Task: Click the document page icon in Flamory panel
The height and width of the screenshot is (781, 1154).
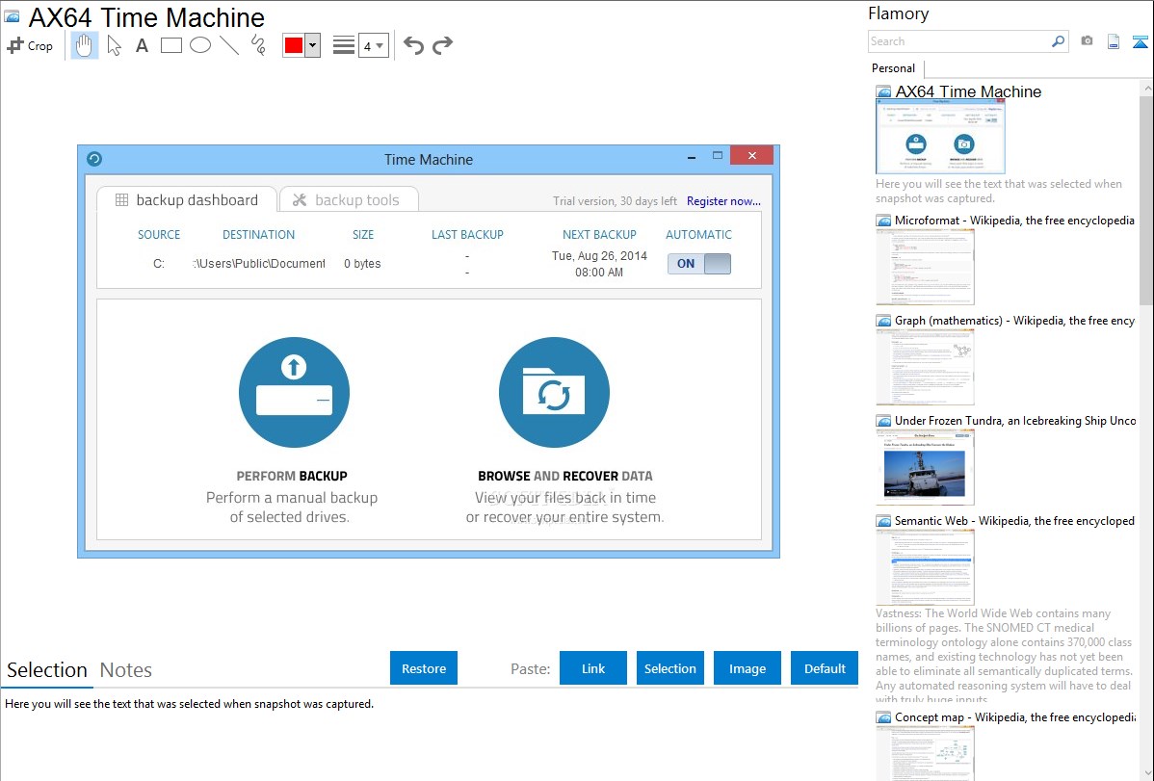Action: tap(1114, 41)
